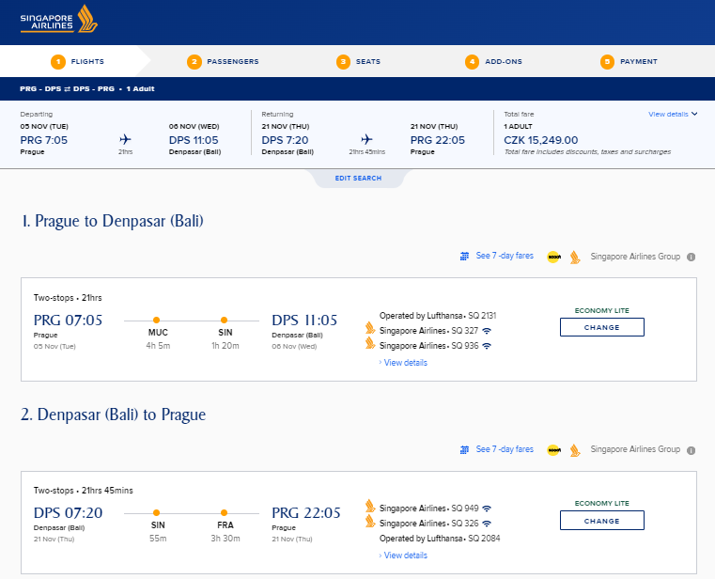Change the return Economy Lite flight
This screenshot has width=715, height=579.
[602, 520]
